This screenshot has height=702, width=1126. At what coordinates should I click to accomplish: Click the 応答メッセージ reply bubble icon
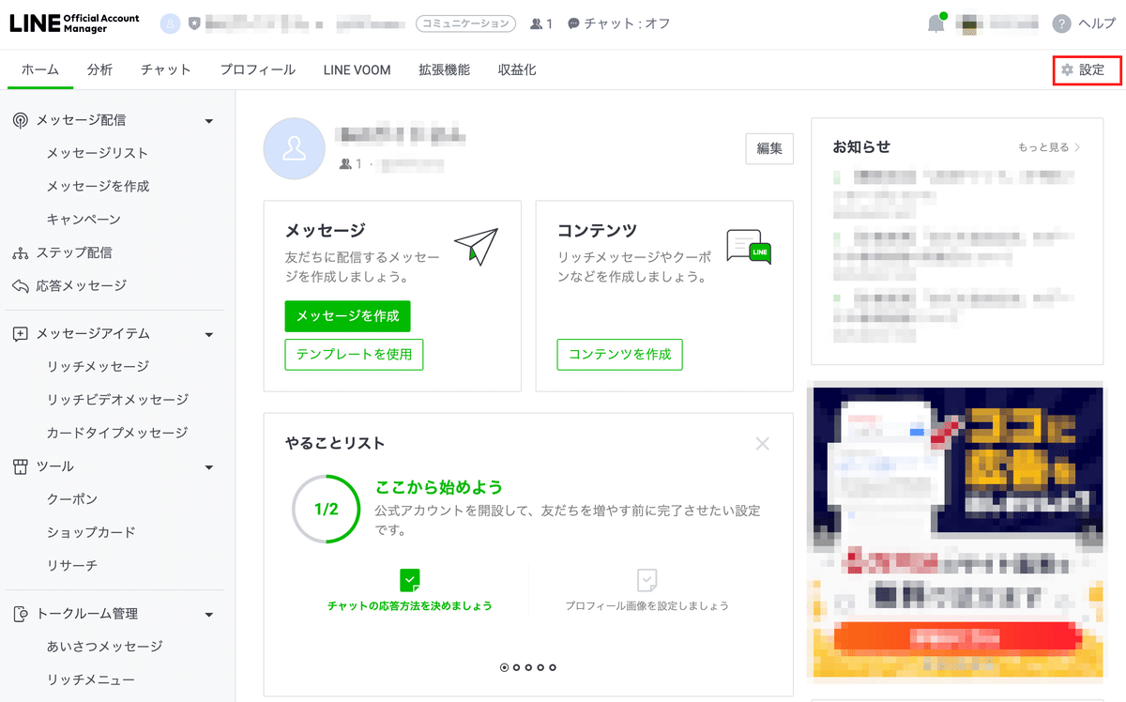coord(21,285)
